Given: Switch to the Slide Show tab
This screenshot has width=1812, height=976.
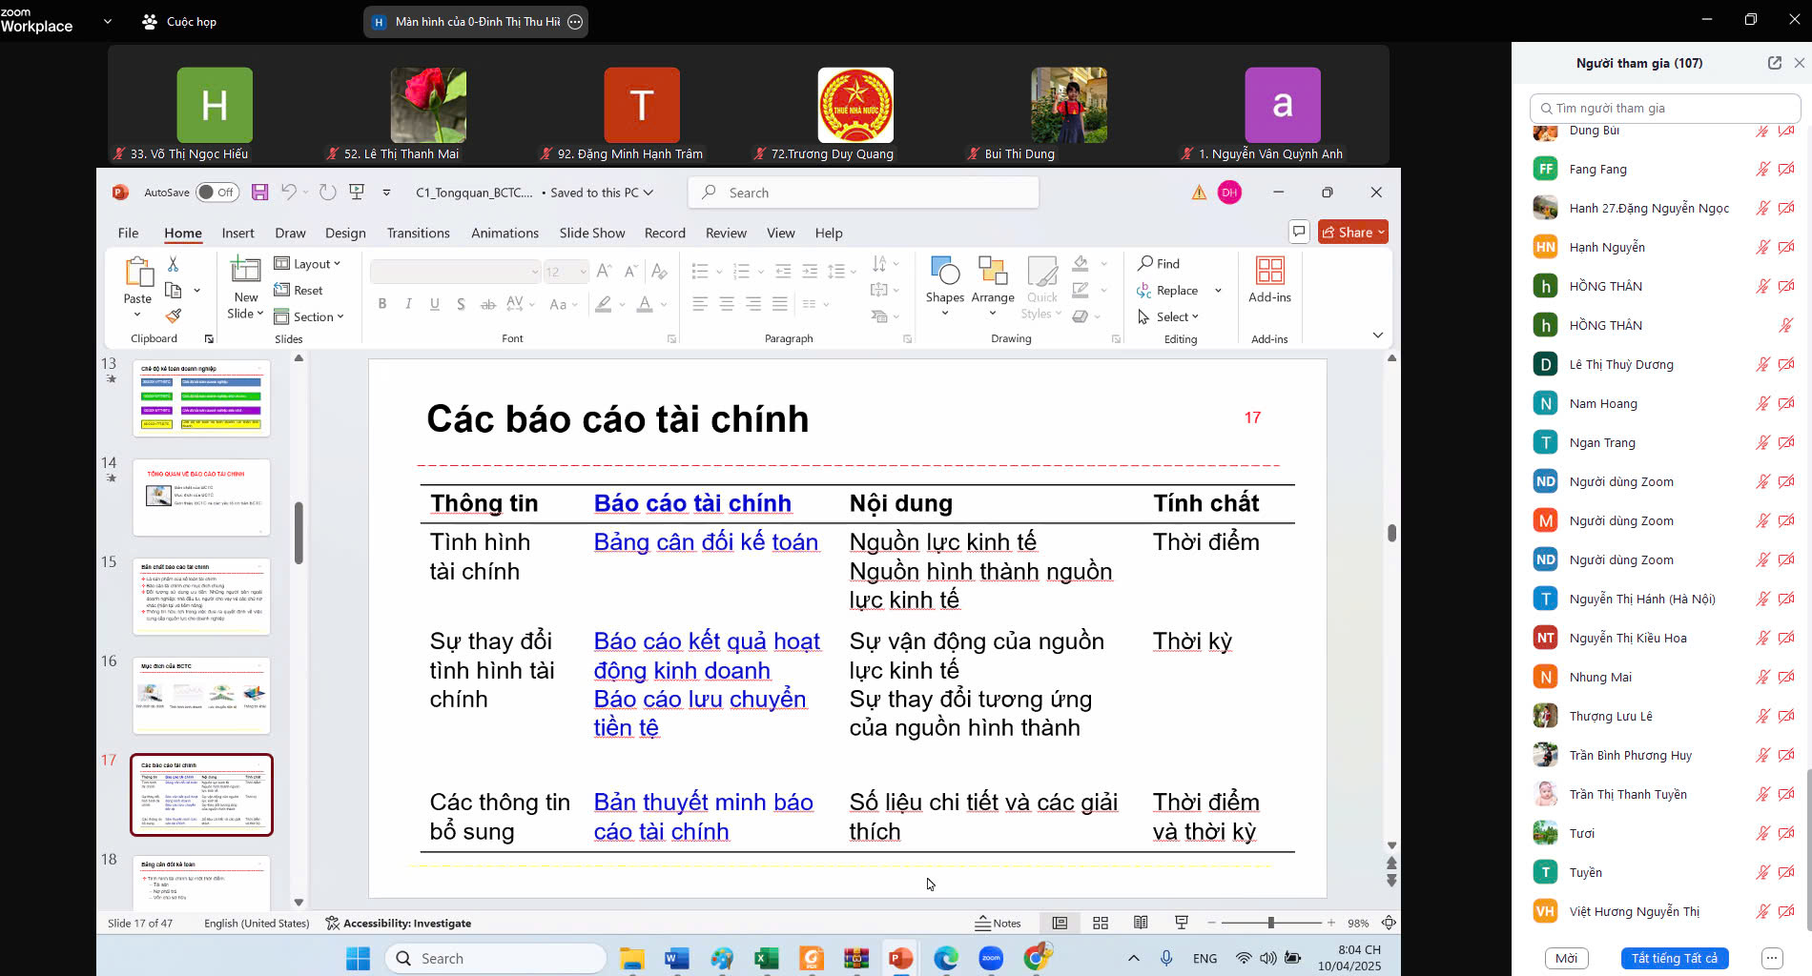Looking at the screenshot, I should coord(591,233).
